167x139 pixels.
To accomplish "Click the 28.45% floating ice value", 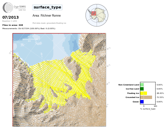I will tap(160, 93).
